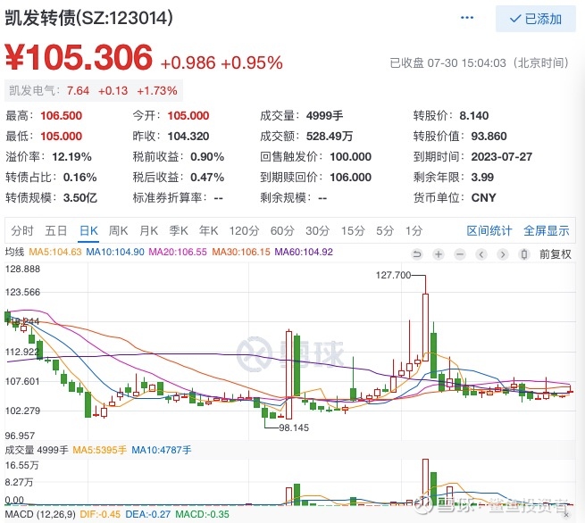Toggle the candlestick style icon
Viewport: 585px width, 523px height.
pos(524,254)
